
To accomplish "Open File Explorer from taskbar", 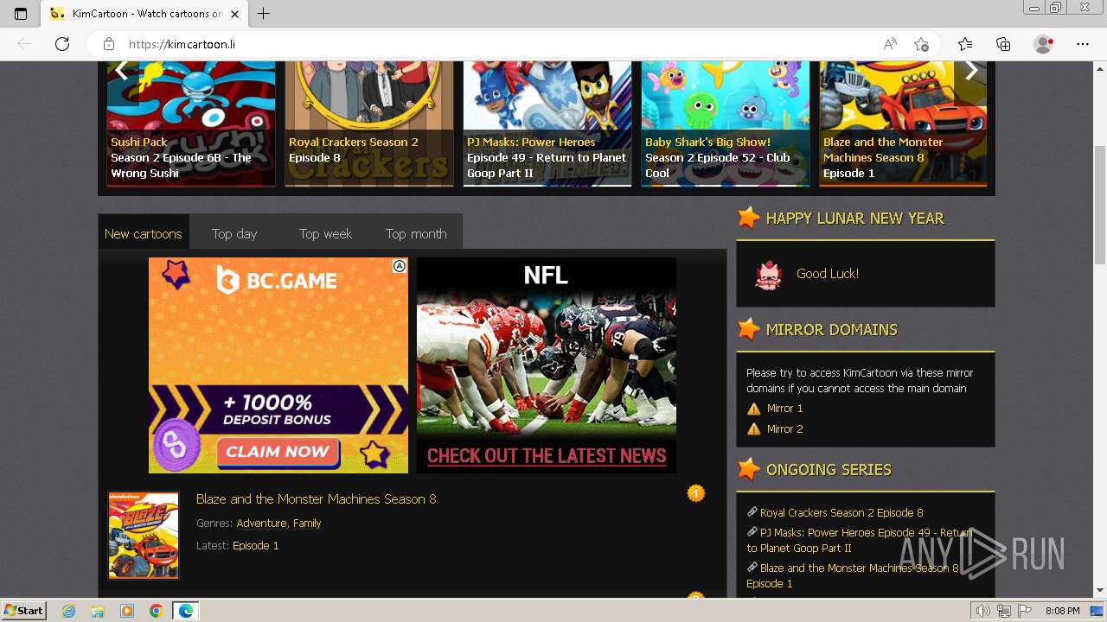I will pos(98,611).
